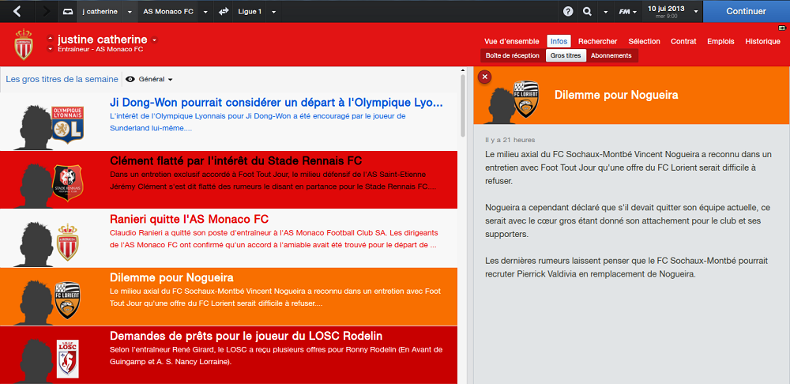Viewport: 790px width, 384px height.
Task: Click the AS Monaco crest in the header
Action: pos(23,44)
